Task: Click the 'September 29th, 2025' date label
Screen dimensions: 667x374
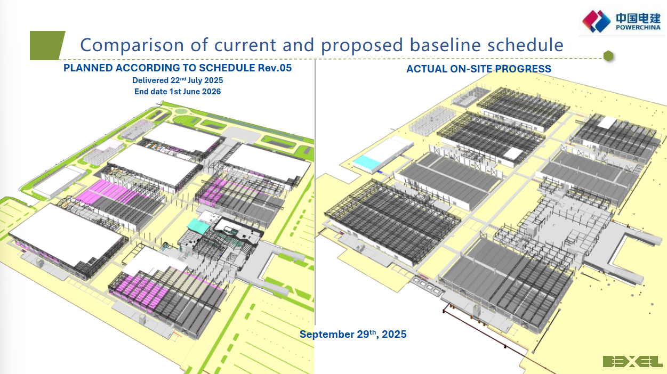Action: coord(352,335)
